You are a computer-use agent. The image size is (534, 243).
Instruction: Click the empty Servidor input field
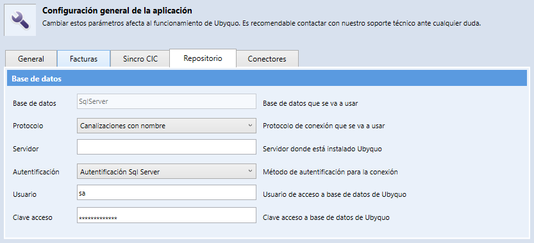(167, 147)
